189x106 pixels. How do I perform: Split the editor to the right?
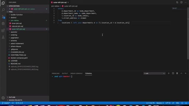click(181, 2)
